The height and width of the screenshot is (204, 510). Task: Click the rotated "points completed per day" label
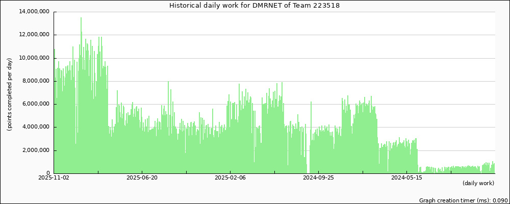pos(10,94)
